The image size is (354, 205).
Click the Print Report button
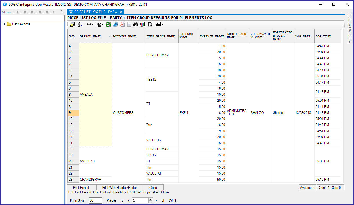pos(81,187)
